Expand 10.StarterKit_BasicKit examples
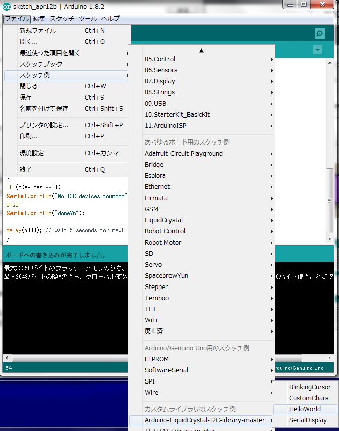 pos(202,115)
